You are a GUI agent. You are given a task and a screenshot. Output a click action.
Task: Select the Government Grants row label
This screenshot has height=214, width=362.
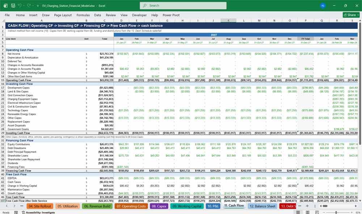[18, 129]
